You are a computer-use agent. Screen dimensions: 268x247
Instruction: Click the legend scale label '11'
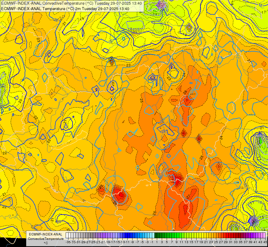pos(181,242)
